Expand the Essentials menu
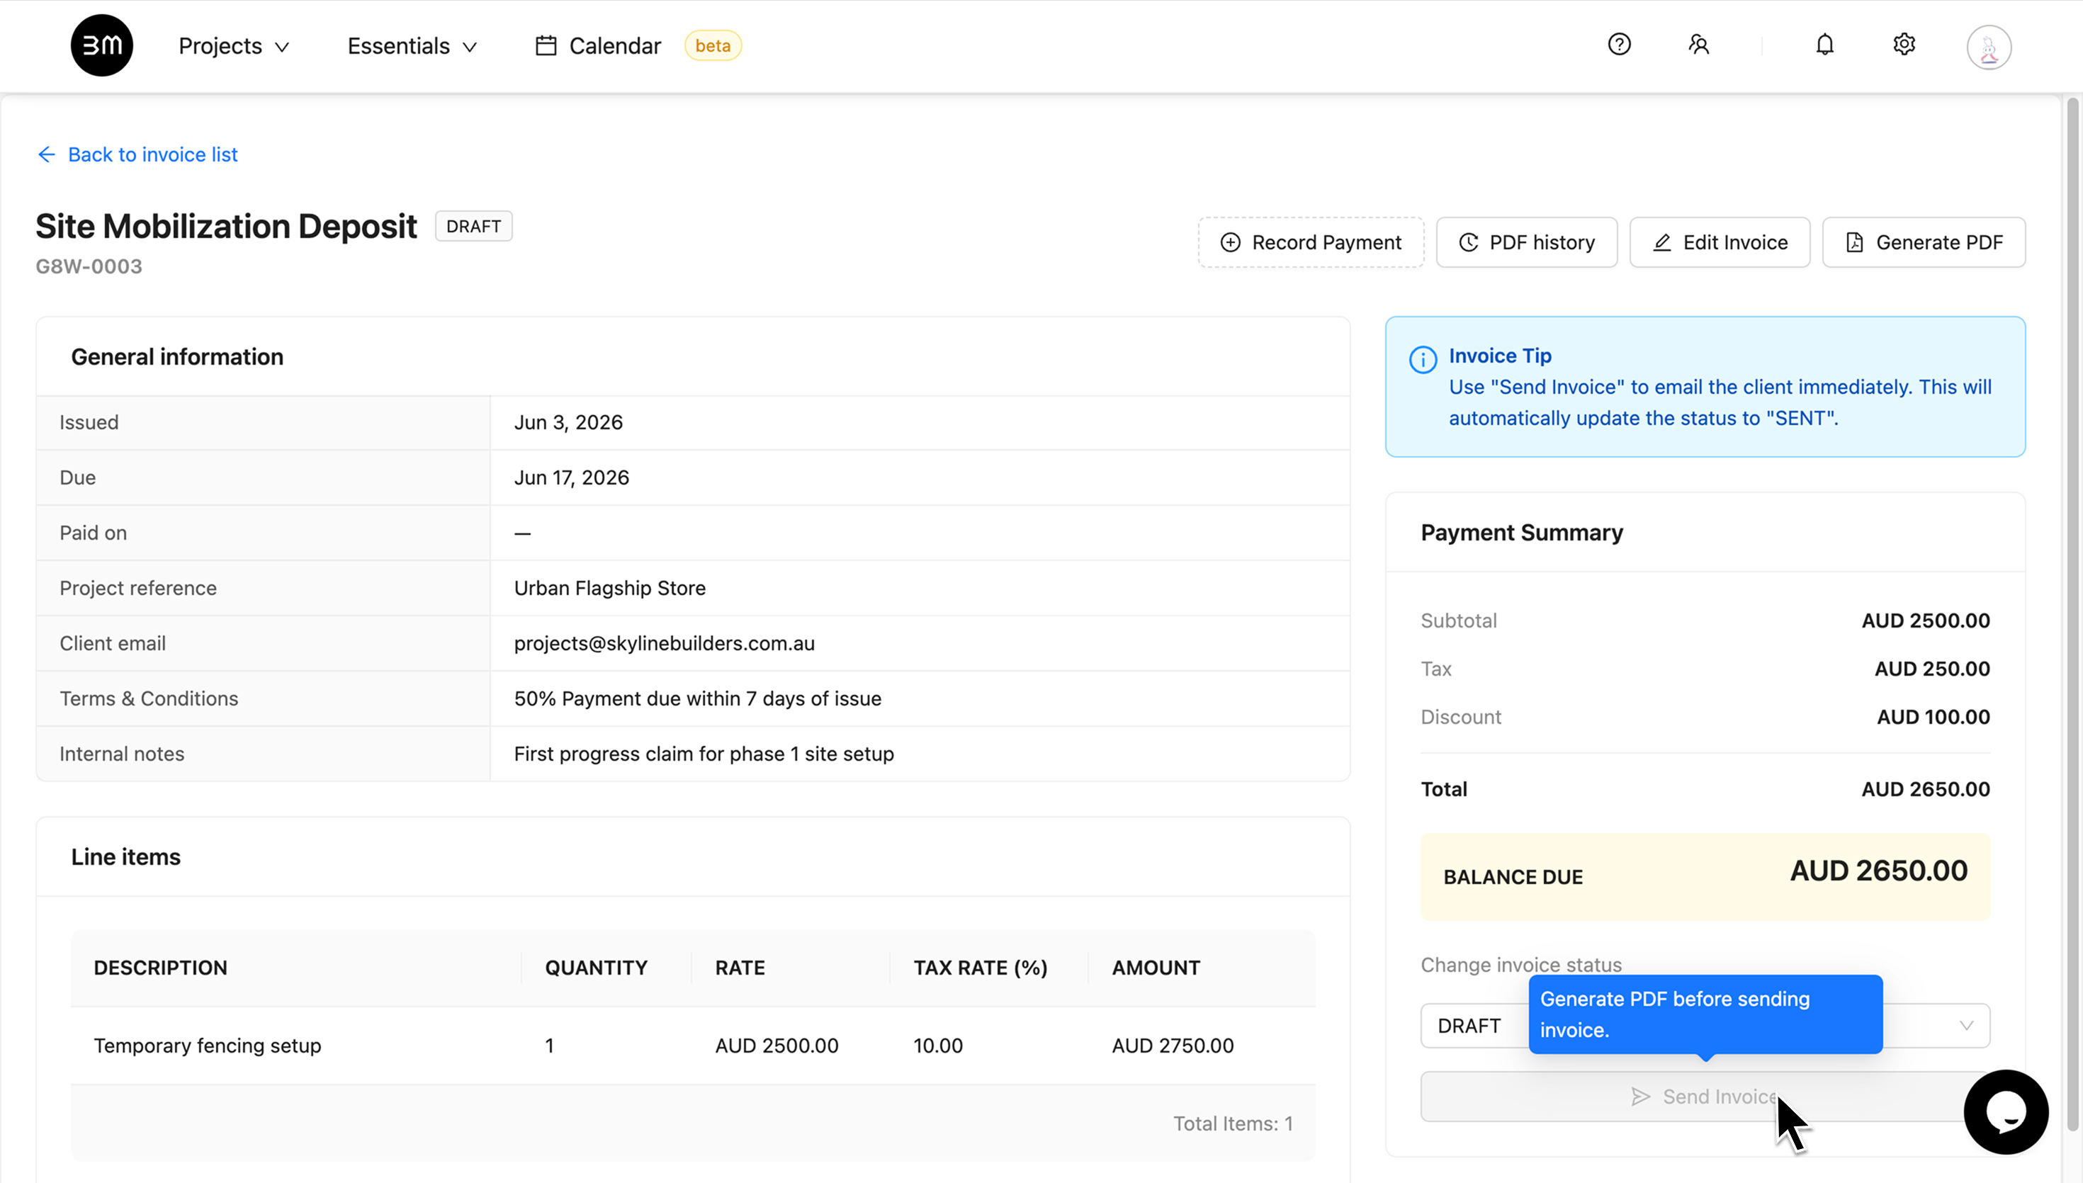This screenshot has height=1183, width=2083. pyautogui.click(x=412, y=46)
